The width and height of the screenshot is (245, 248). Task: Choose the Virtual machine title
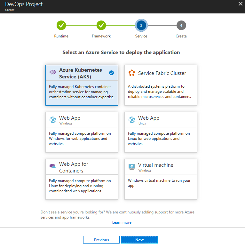[156, 165]
